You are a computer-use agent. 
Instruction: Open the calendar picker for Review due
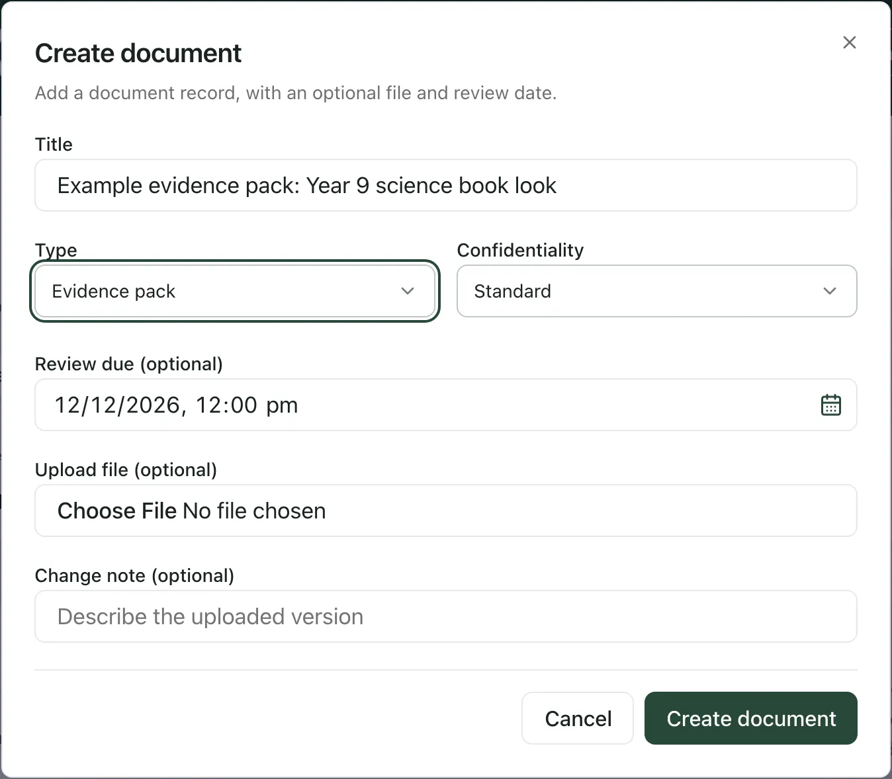(830, 405)
